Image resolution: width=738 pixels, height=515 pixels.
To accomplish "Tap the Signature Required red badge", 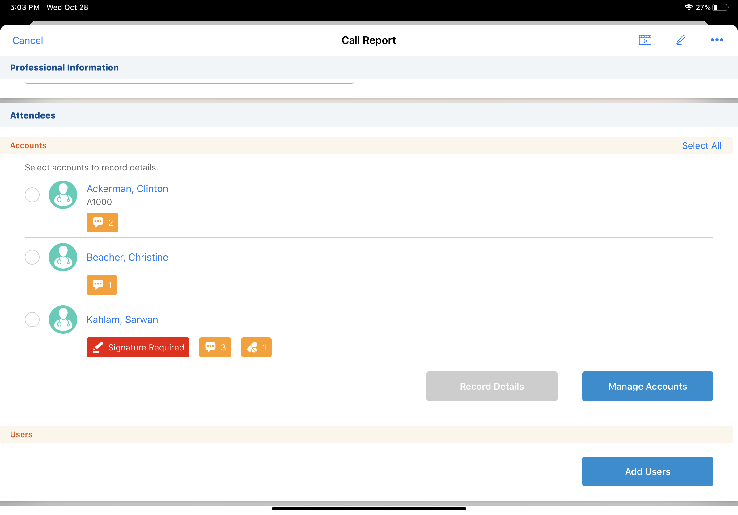I will click(138, 347).
